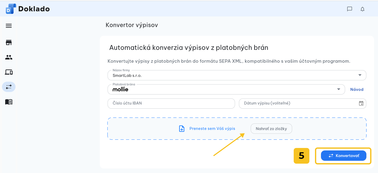Open the people icon in sidebar
Viewport: 378px width, 173px height.
pos(9,57)
